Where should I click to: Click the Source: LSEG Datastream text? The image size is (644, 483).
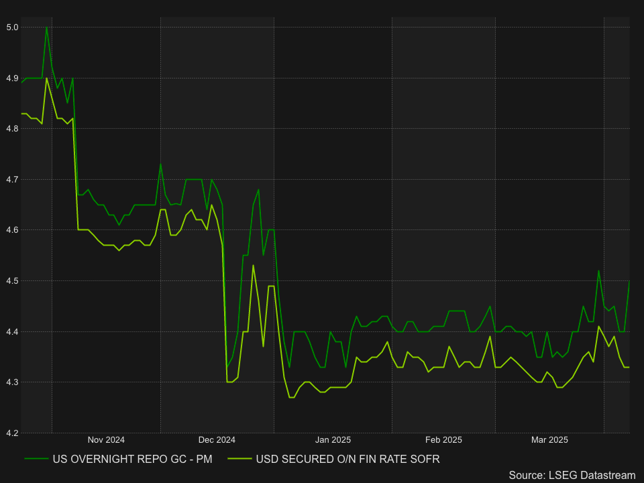pos(572,475)
